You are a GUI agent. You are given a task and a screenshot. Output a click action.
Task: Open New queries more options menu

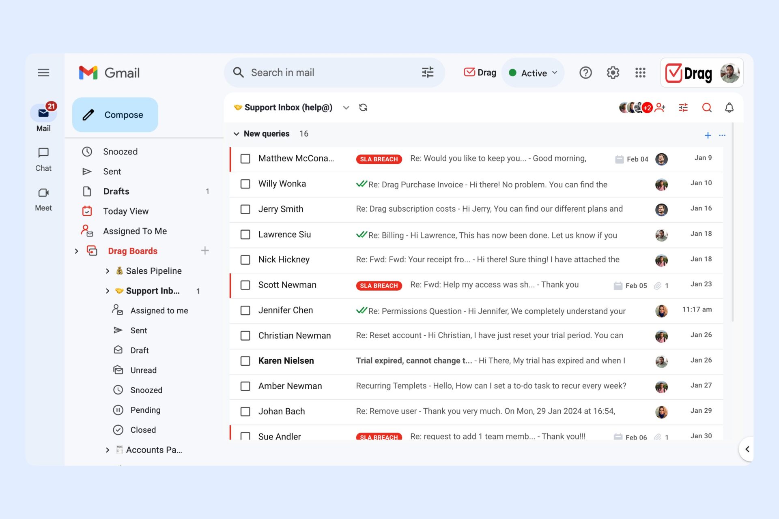(722, 135)
